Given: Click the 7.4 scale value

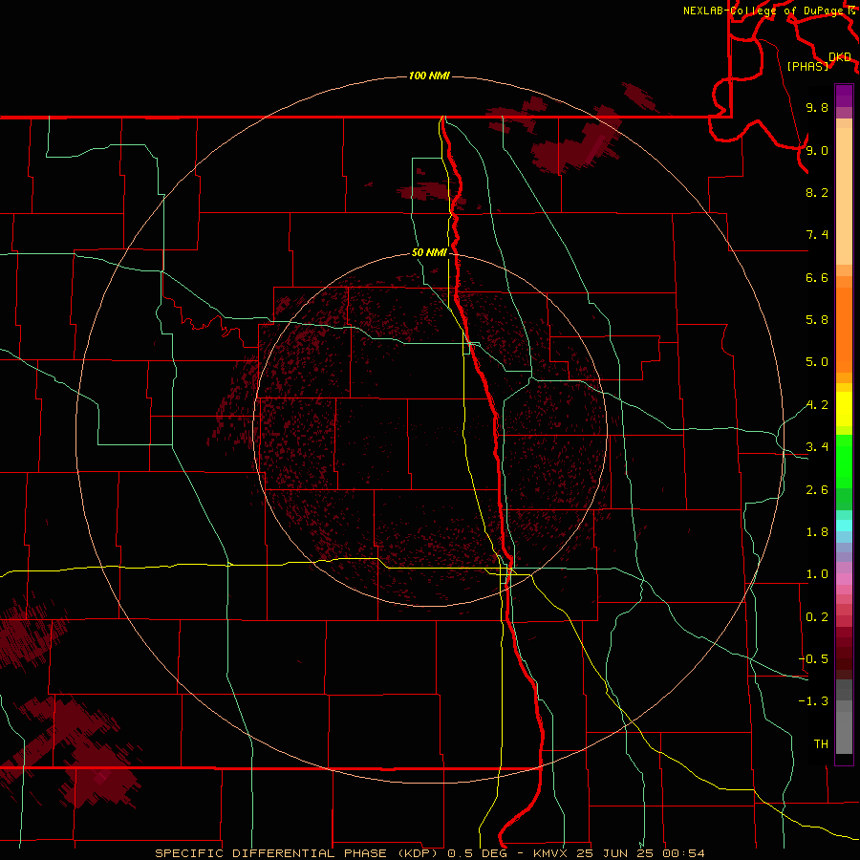Looking at the screenshot, I should [x=817, y=235].
